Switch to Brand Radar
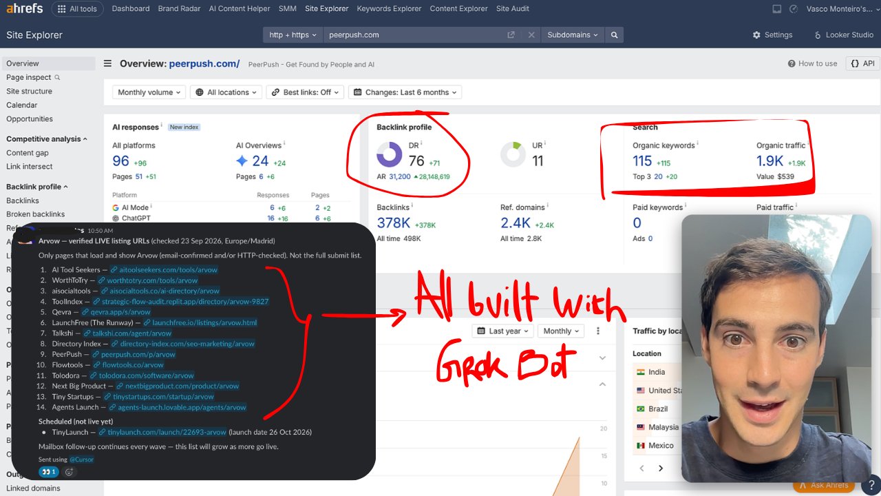 click(179, 9)
